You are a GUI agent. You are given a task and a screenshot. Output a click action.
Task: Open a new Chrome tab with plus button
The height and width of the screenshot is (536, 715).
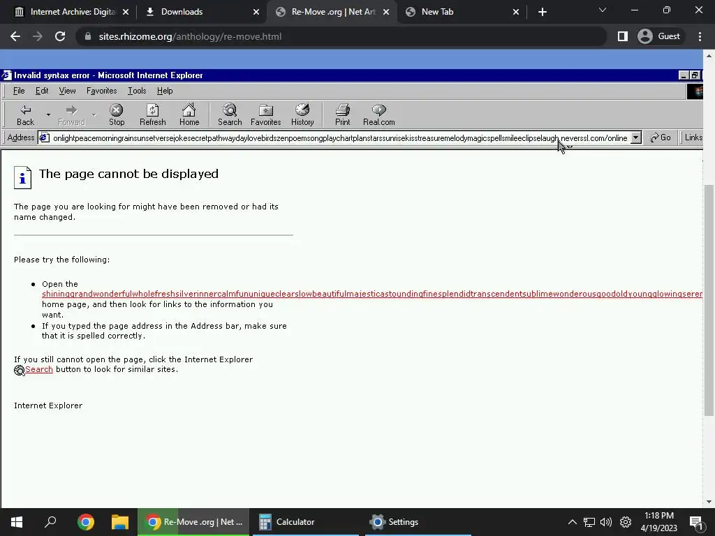click(x=542, y=12)
